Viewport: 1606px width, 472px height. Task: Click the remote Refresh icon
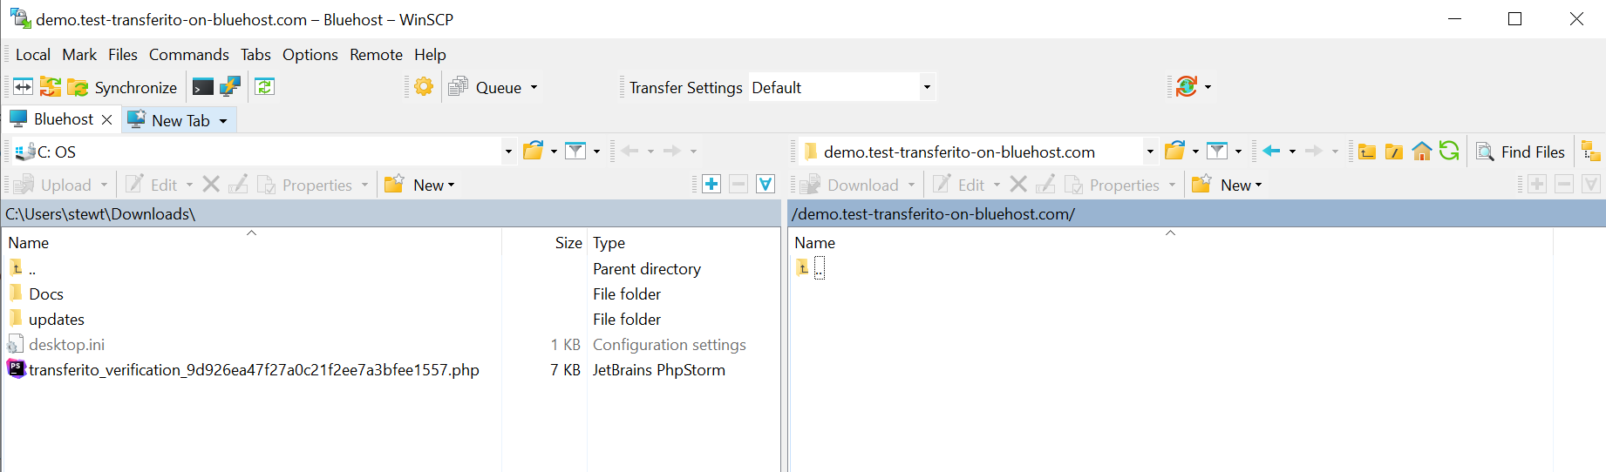pyautogui.click(x=1449, y=151)
